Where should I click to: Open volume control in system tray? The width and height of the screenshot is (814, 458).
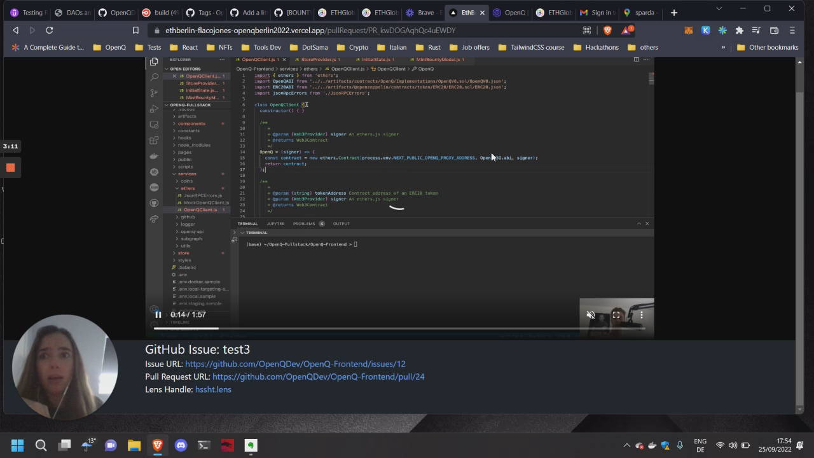pos(733,445)
